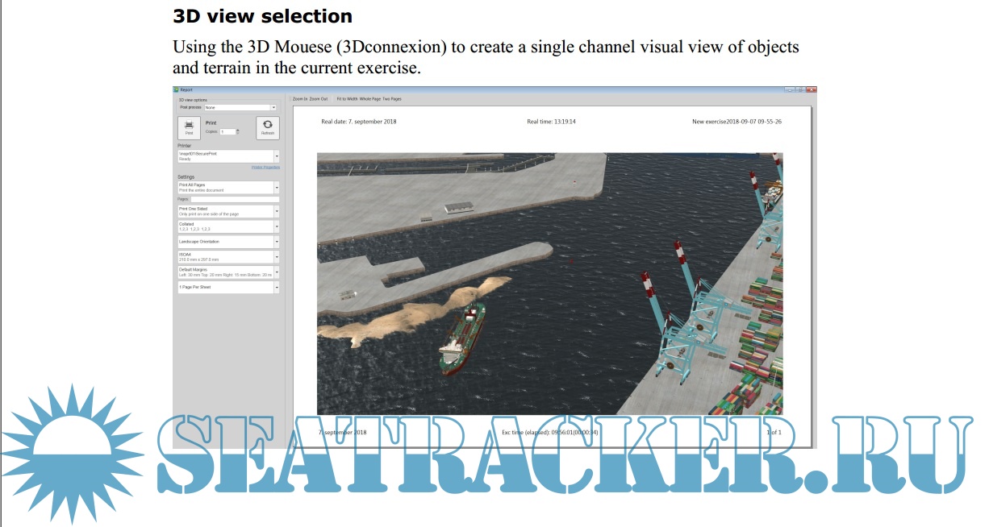The width and height of the screenshot is (989, 527).
Task: Click the Report window title icon
Action: (x=177, y=89)
